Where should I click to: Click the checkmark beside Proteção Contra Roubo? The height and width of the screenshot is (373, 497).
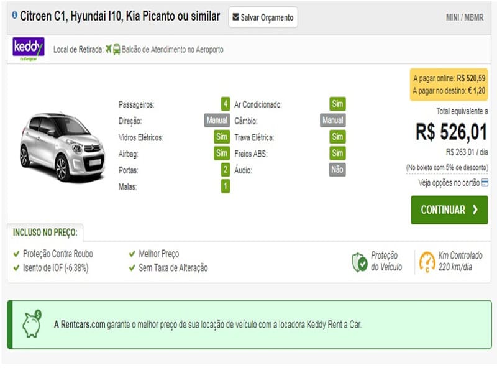point(17,254)
